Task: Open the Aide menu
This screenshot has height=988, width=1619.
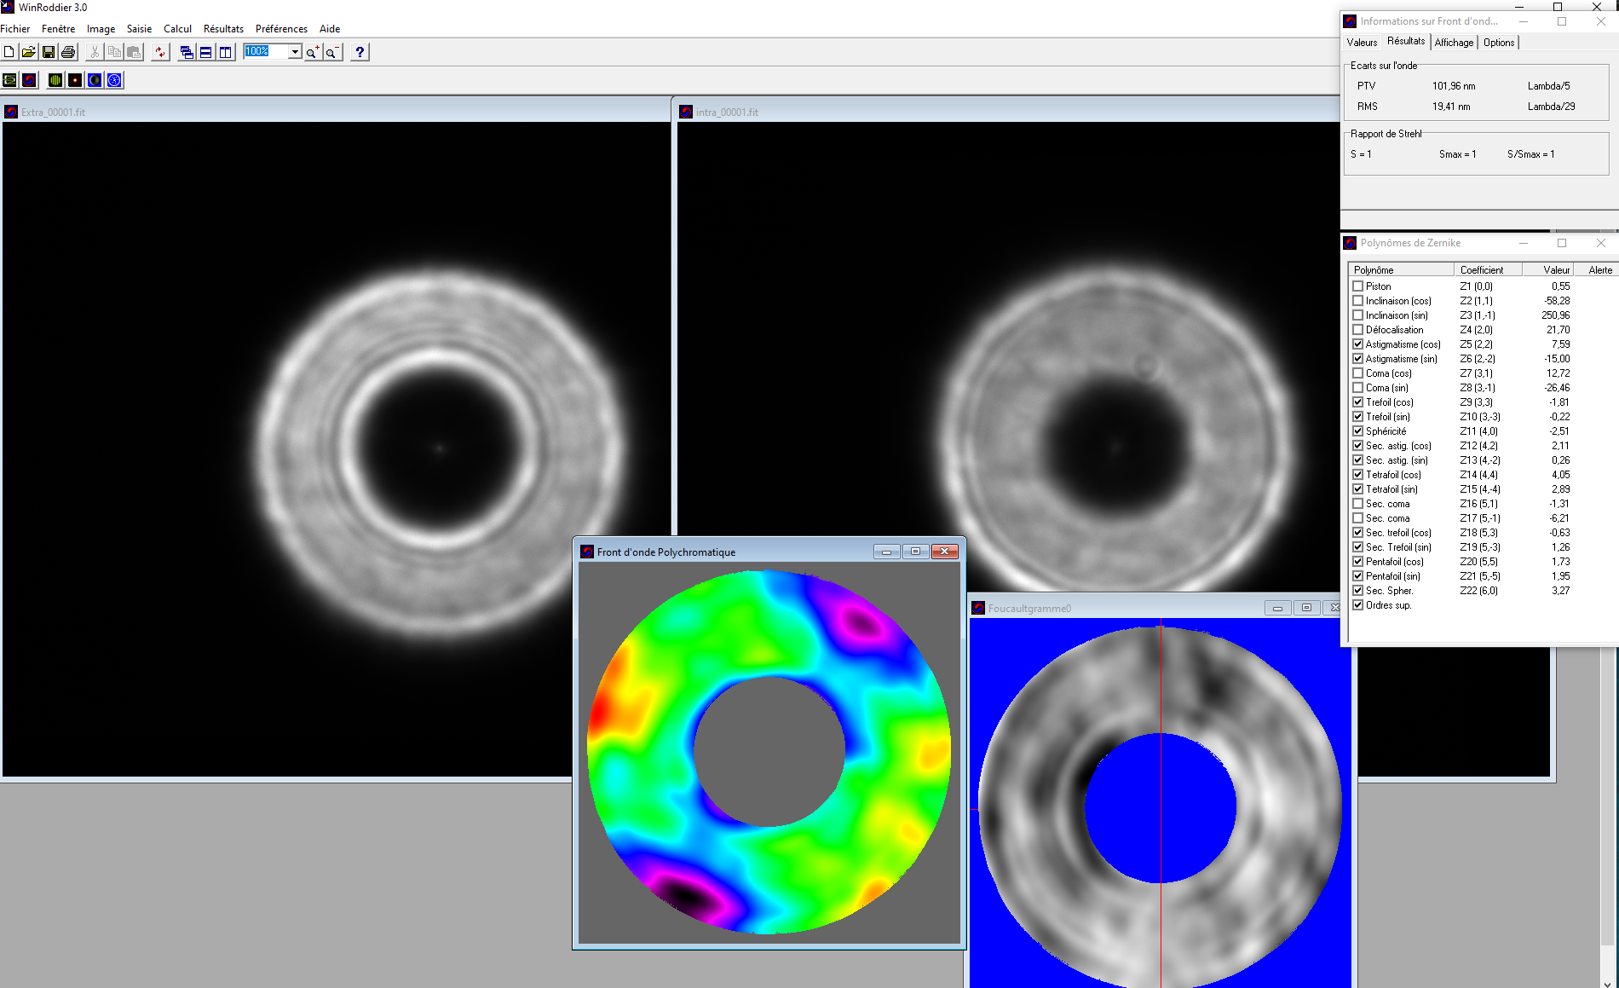Action: coord(330,29)
